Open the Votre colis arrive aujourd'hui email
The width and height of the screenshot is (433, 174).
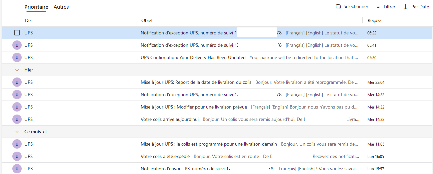coord(217,119)
